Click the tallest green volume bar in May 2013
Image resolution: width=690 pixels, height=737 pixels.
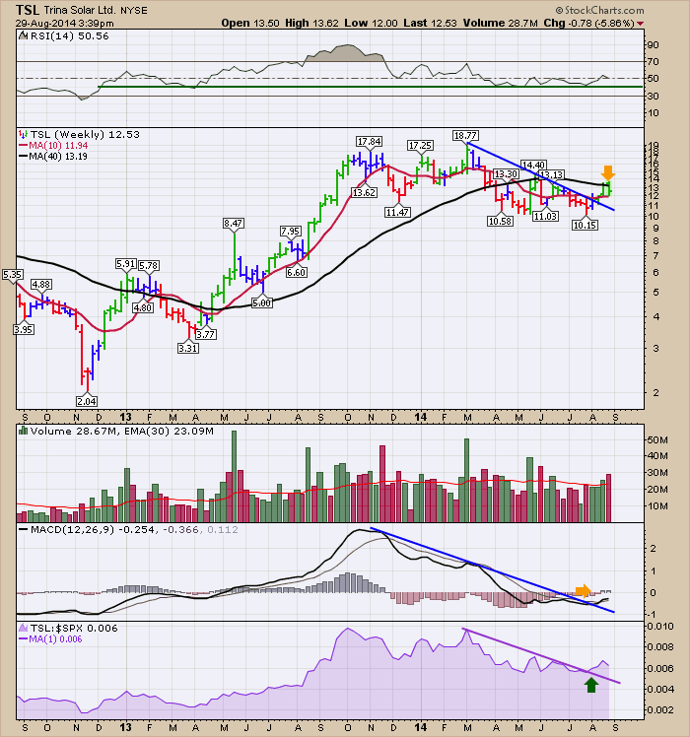(x=235, y=476)
